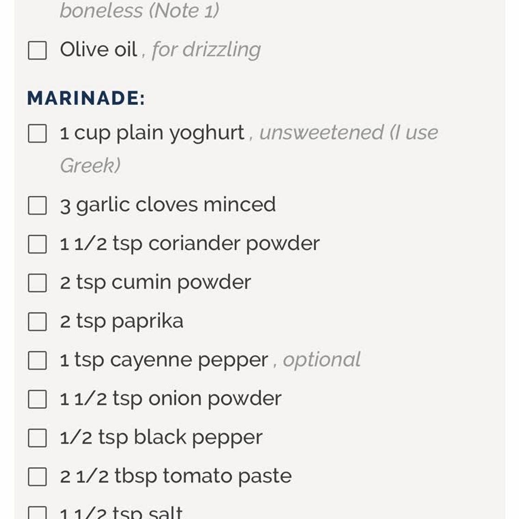Tick the plain yoghurt checkbox

(x=38, y=133)
